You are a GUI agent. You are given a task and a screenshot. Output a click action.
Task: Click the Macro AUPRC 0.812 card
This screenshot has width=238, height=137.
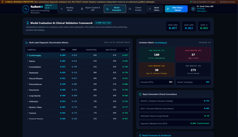[x=189, y=26]
